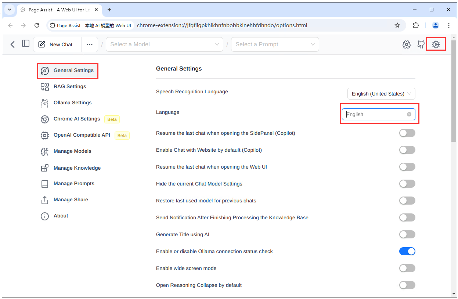
Task: Click the browser forward arrow
Action: [x=24, y=25]
